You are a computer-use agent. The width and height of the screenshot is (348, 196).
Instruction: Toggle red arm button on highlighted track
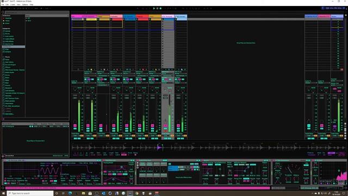pyautogui.click(x=165, y=131)
